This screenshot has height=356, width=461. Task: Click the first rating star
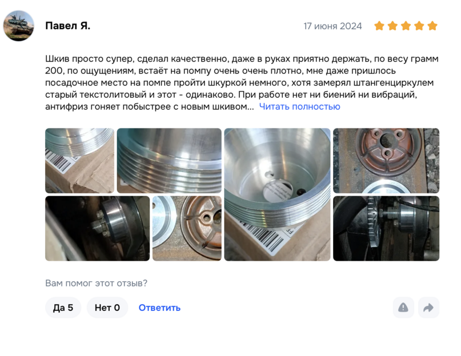coord(379,26)
